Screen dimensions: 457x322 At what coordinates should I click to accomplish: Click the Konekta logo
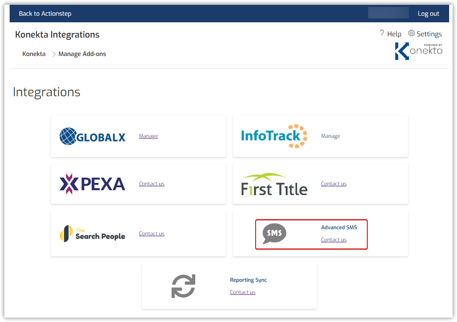(x=418, y=51)
